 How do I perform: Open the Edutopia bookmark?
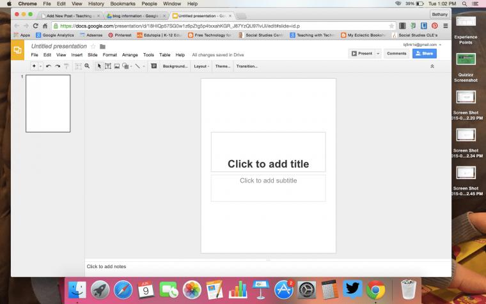click(x=159, y=35)
